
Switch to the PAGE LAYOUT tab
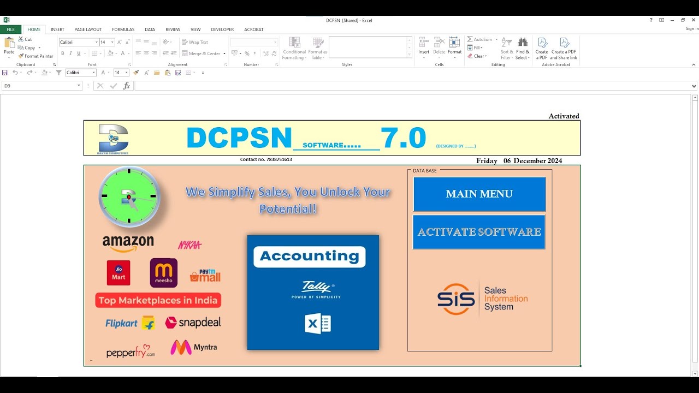88,29
